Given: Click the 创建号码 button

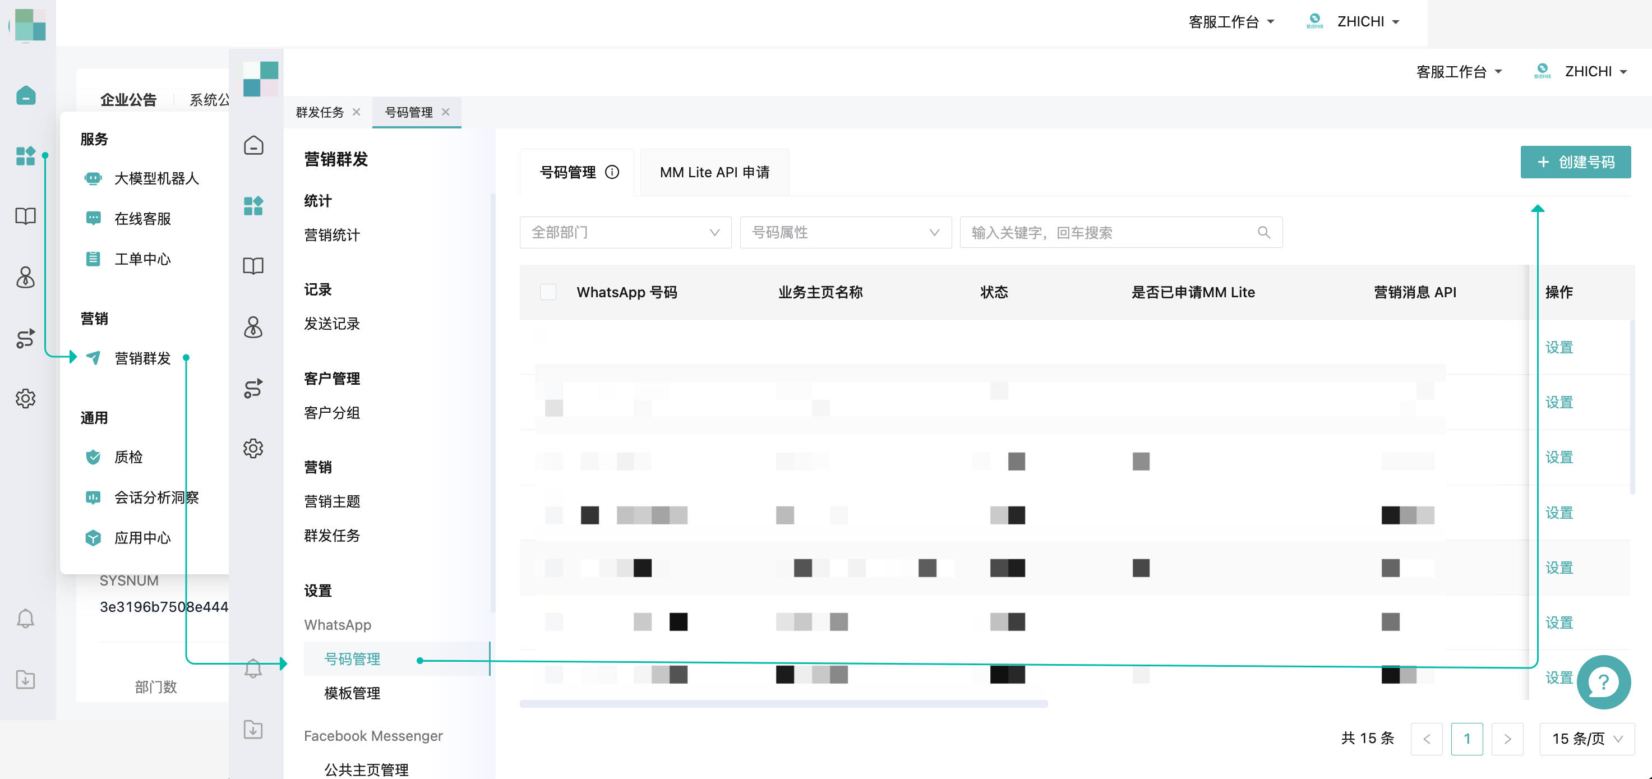Looking at the screenshot, I should pyautogui.click(x=1575, y=162).
